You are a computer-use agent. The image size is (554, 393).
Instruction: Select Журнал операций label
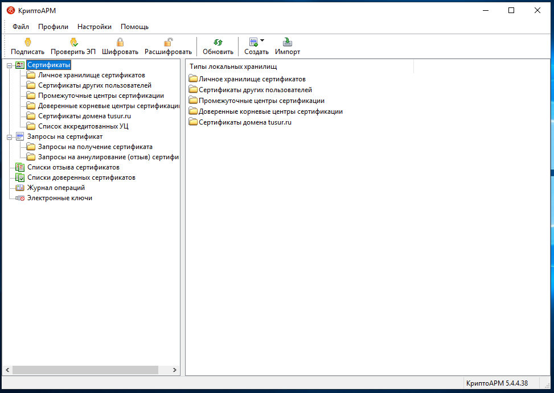pos(56,188)
